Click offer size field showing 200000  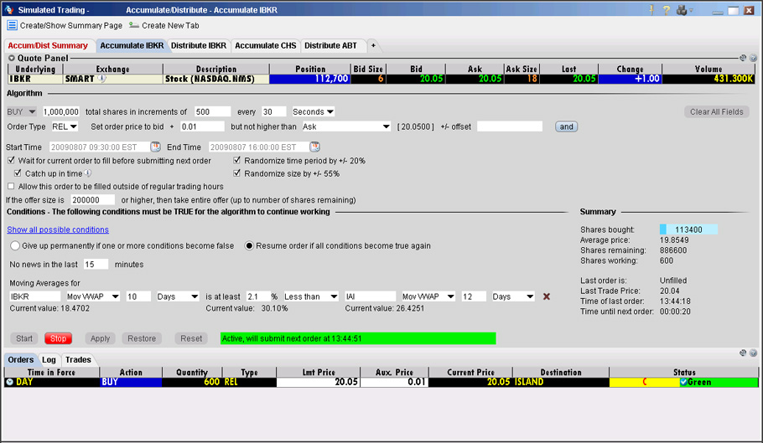[x=92, y=199]
